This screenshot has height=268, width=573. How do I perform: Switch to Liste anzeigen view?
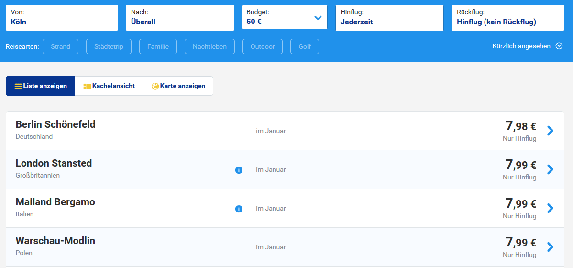(41, 86)
